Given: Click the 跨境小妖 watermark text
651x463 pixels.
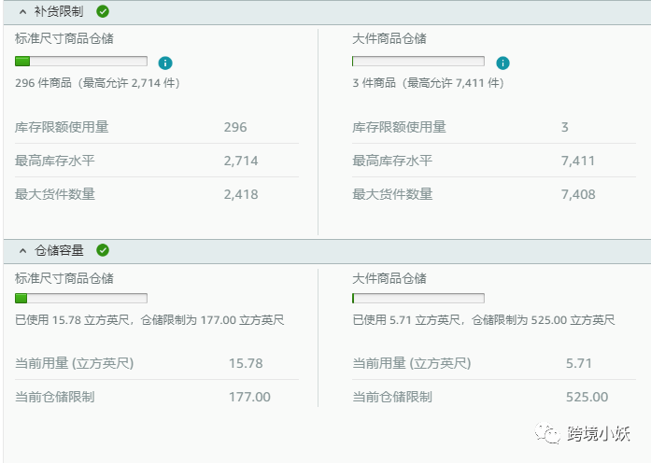Looking at the screenshot, I should [599, 433].
